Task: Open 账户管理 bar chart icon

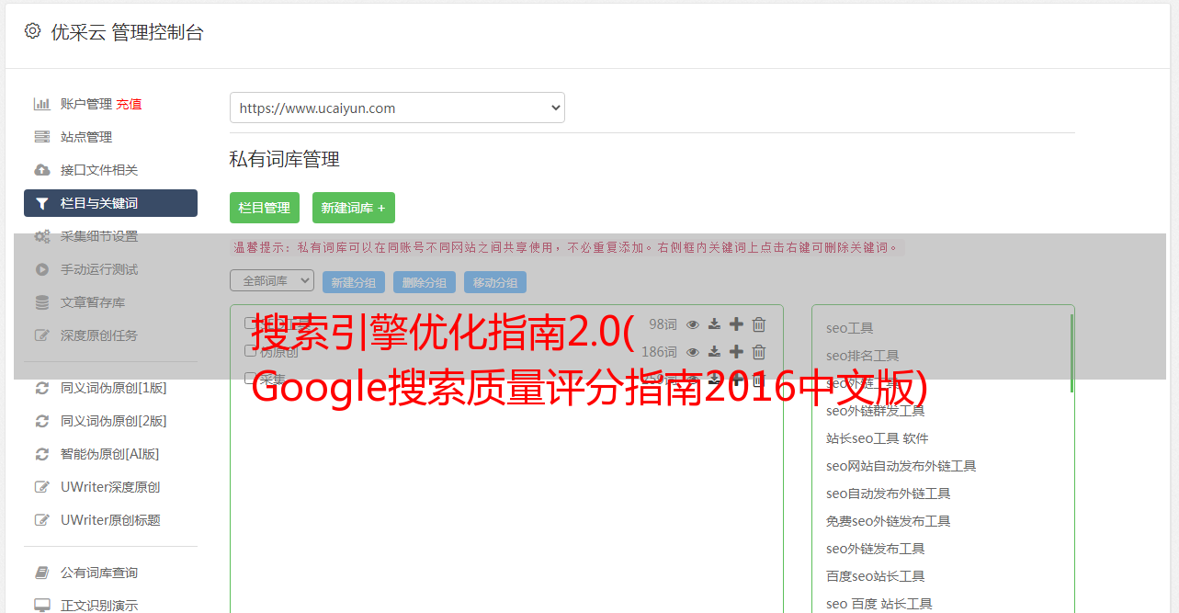Action: 41,104
